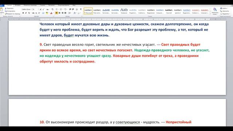Click the Text Effects icon

pyautogui.click(x=43, y=13)
